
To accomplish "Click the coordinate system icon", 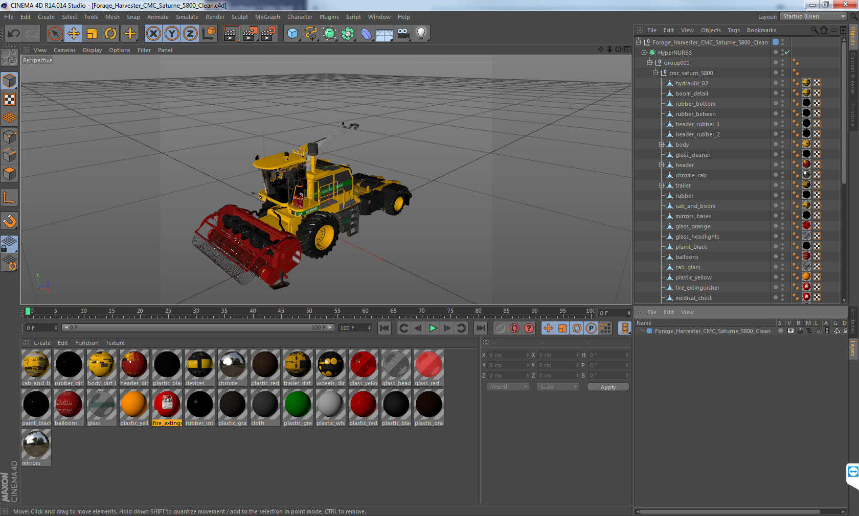I will [x=209, y=34].
